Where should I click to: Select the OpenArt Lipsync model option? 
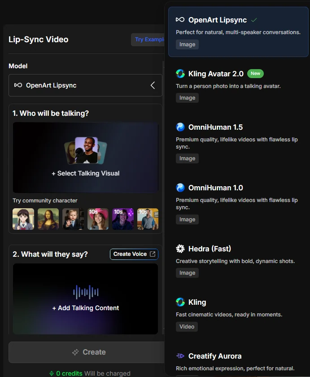point(238,32)
